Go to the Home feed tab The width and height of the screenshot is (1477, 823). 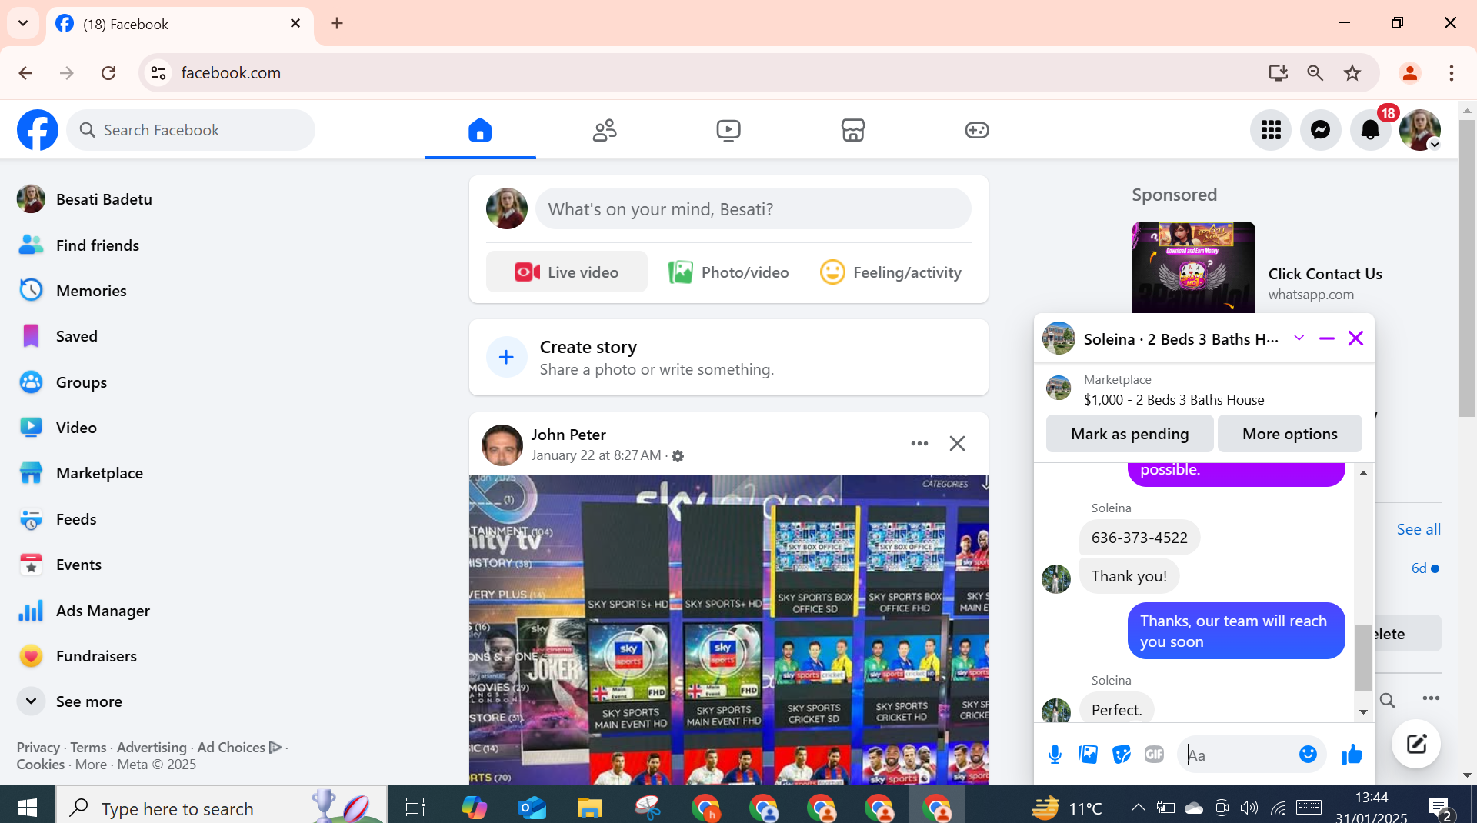coord(480,130)
